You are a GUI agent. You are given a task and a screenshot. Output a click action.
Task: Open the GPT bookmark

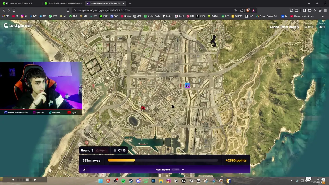[x=137, y=16]
